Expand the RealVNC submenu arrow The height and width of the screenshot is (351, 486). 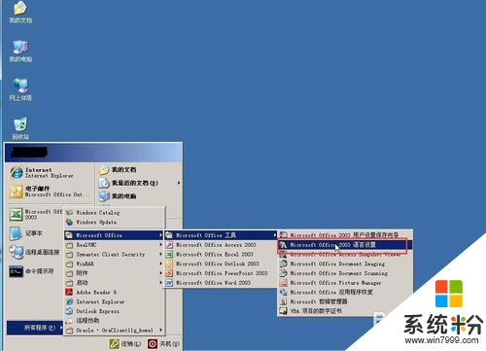click(161, 245)
